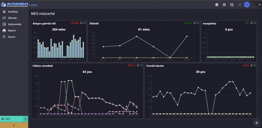Click the 30 pcs value
The height and width of the screenshot is (128, 262).
201,72
